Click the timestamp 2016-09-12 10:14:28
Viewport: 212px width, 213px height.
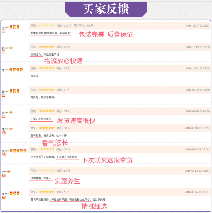[197, 171]
